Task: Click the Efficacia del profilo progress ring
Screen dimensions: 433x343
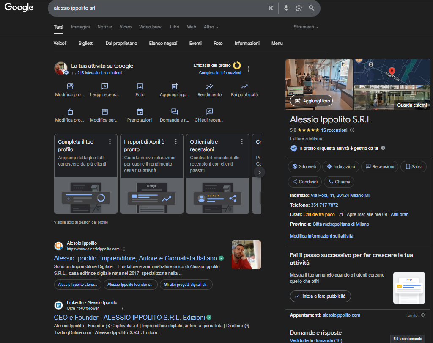Action: coord(237,65)
